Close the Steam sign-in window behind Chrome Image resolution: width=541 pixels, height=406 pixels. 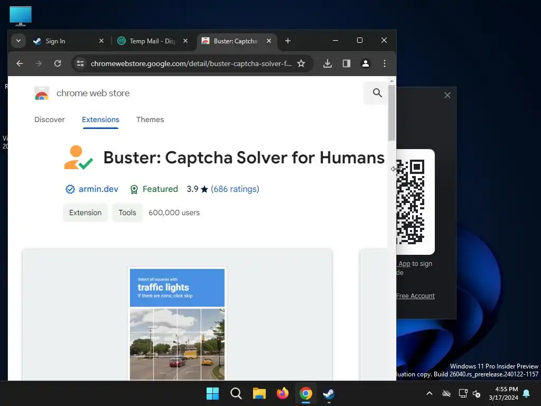447,95
